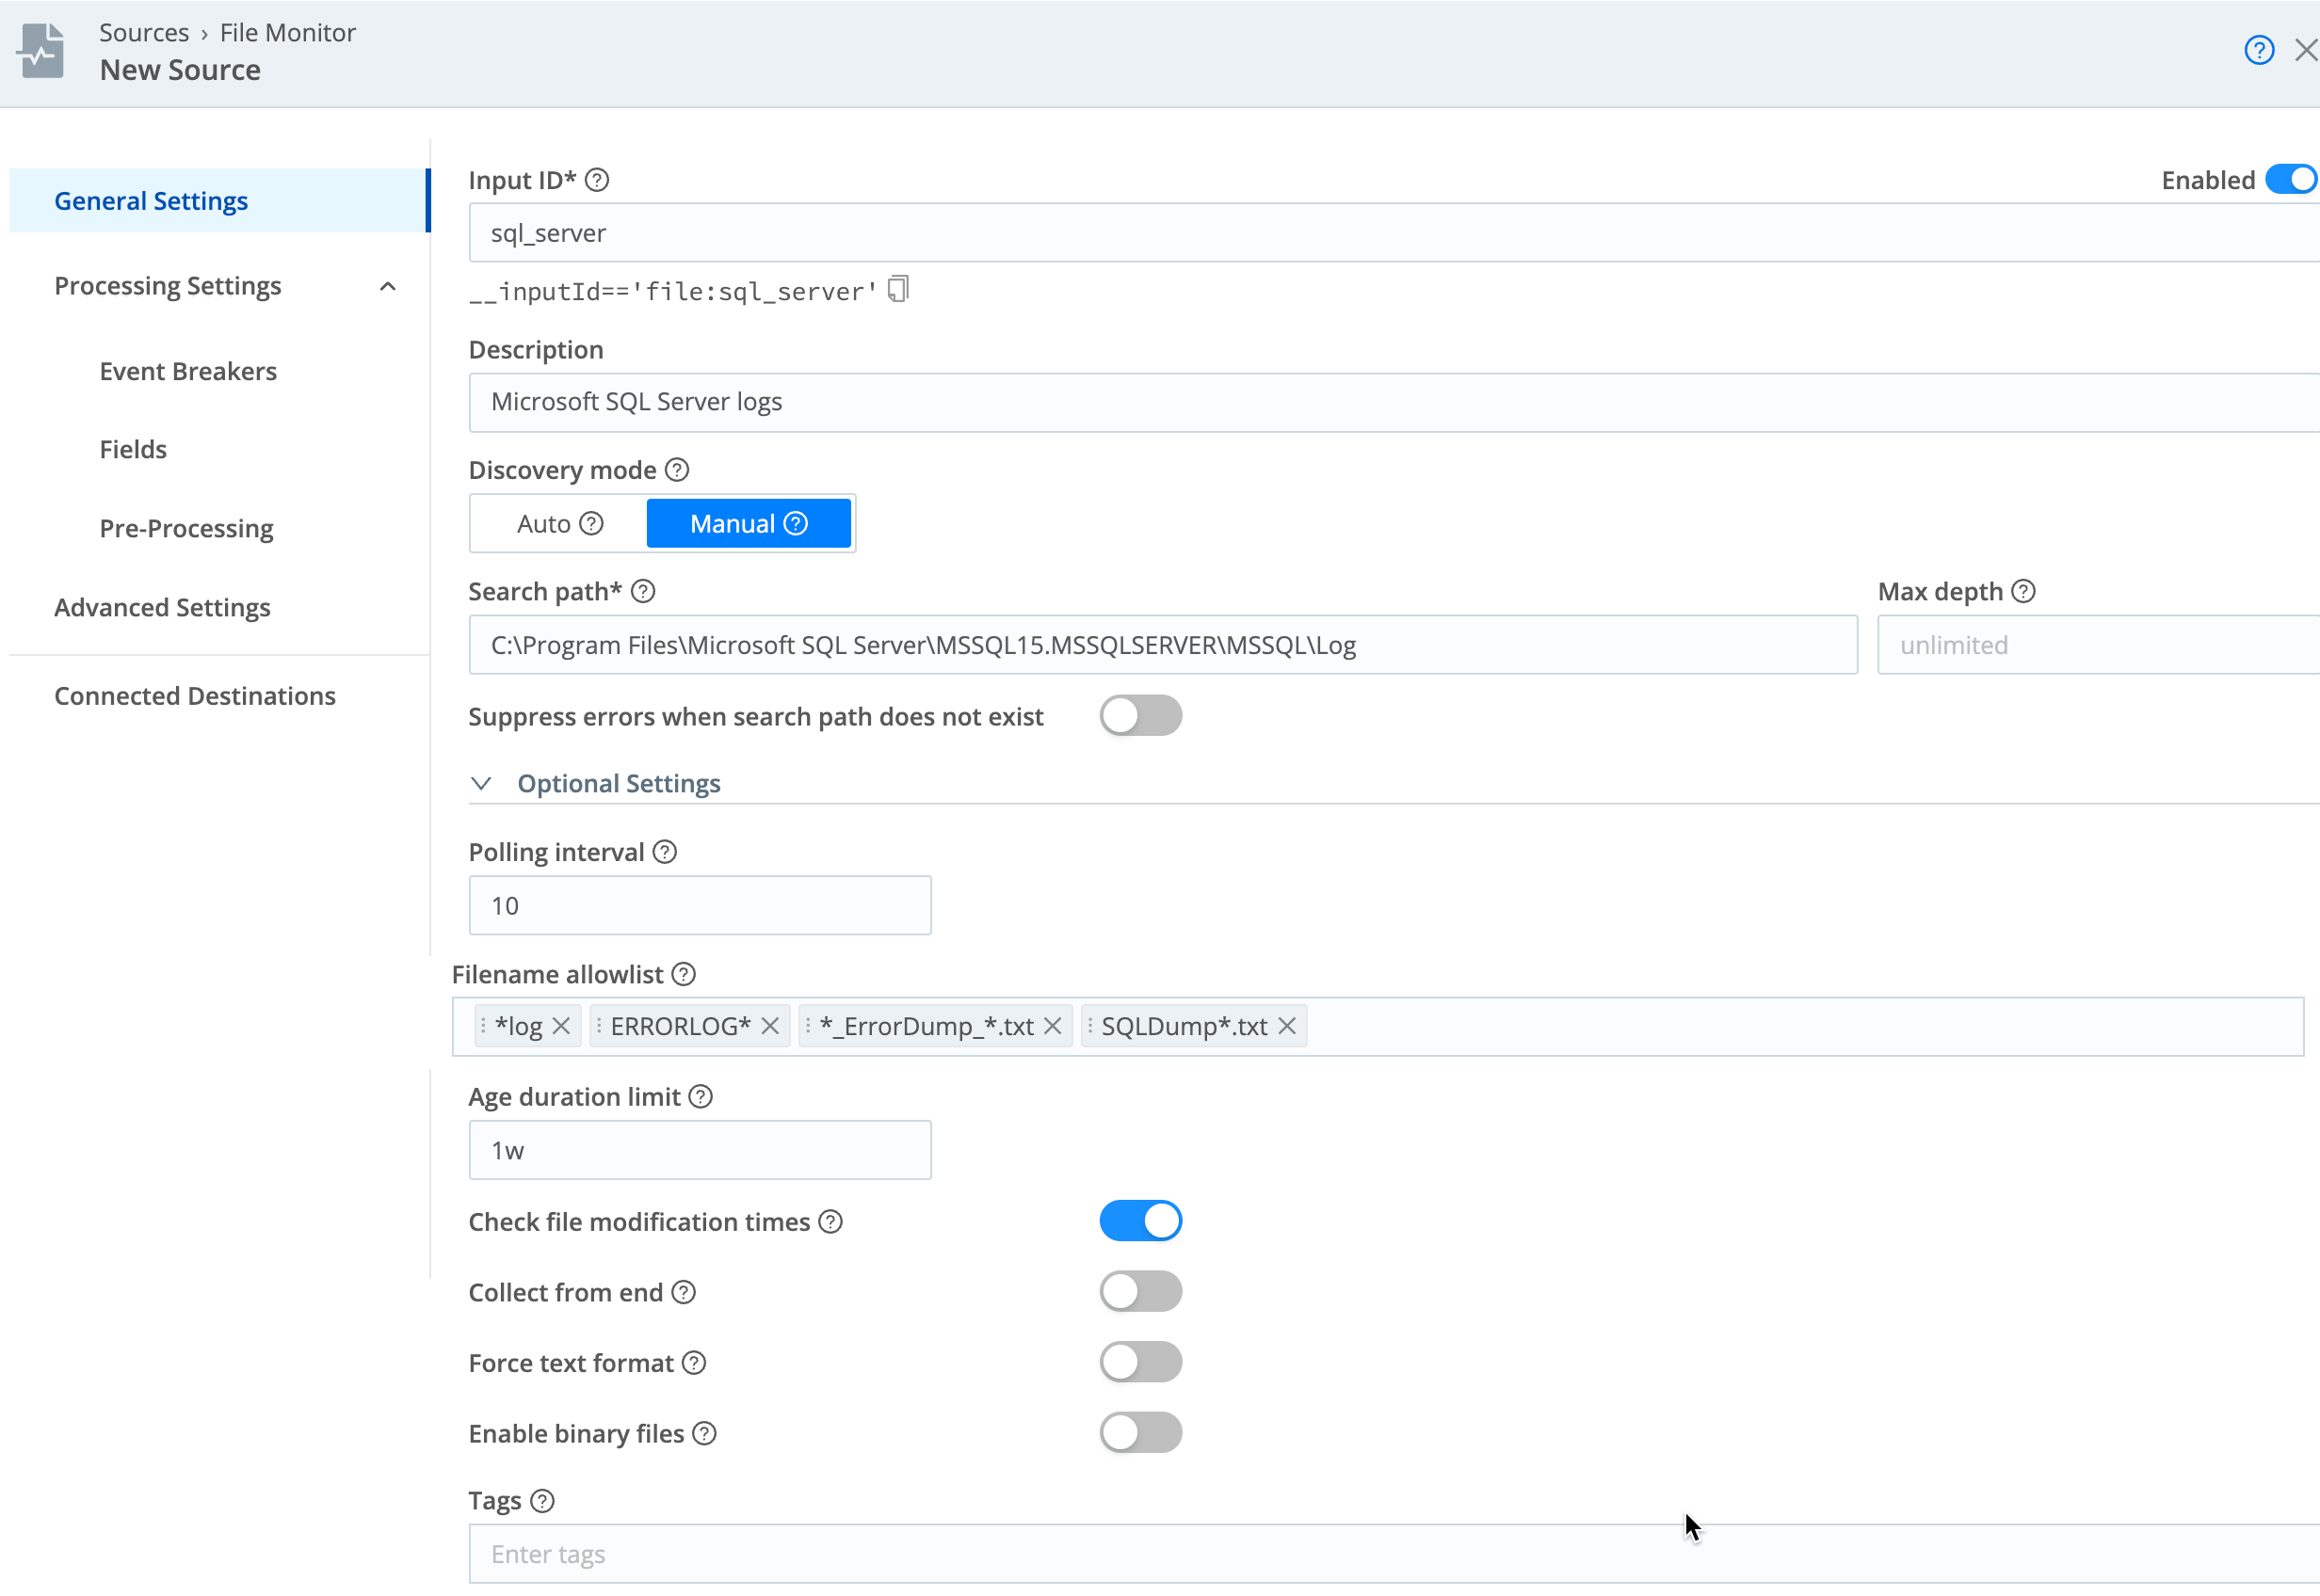This screenshot has height=1596, width=2320.
Task: Open help for Filename allowlist
Action: (x=684, y=974)
